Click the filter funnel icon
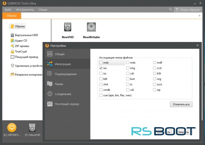The height and width of the screenshot is (145, 205). point(177,10)
